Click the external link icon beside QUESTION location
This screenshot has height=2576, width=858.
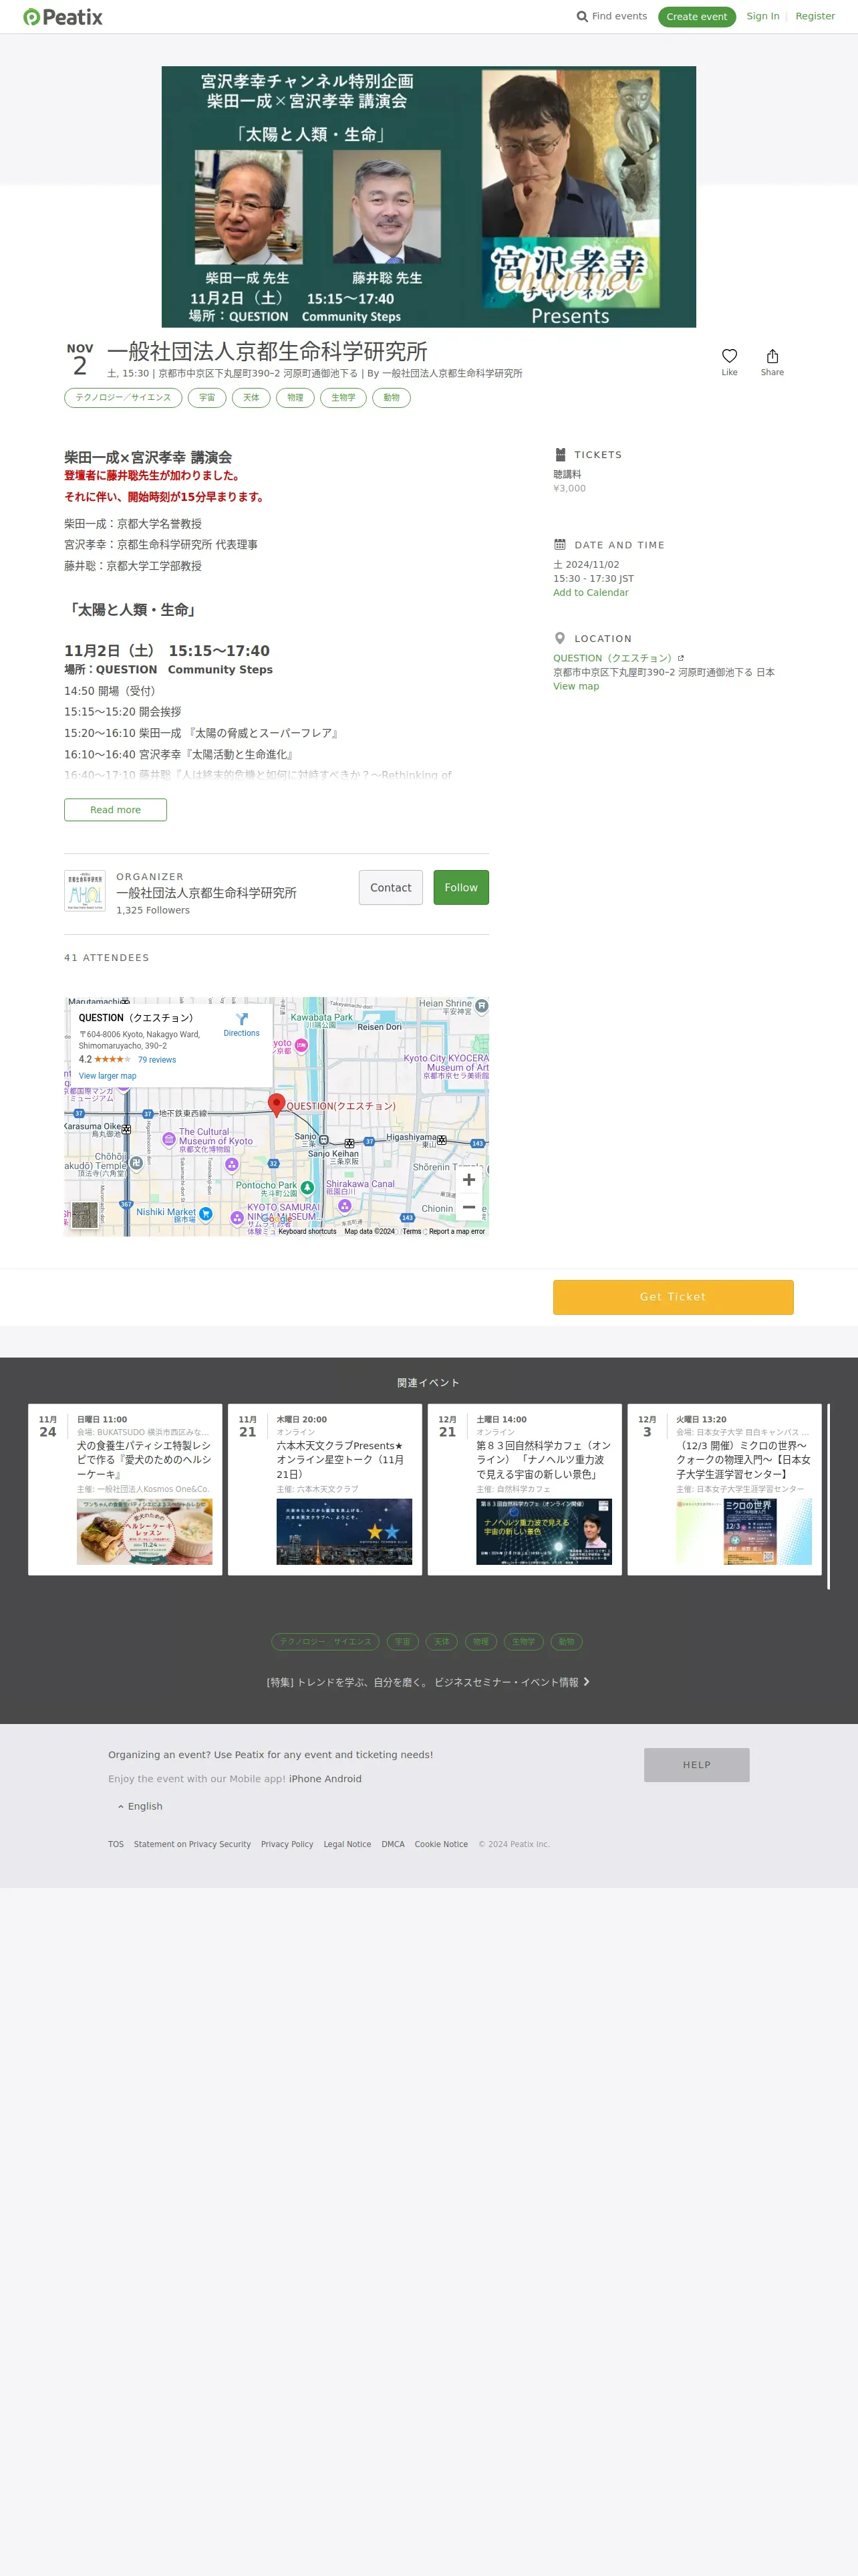(681, 658)
